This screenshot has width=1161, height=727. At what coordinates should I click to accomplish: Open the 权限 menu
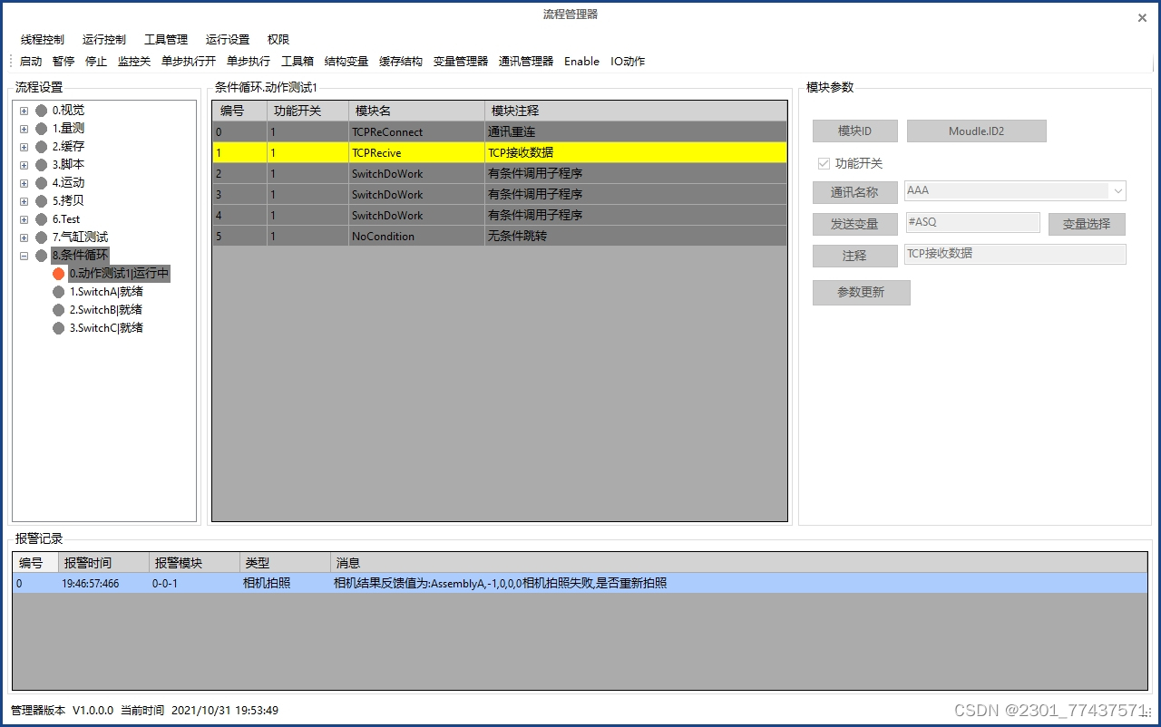coord(278,40)
